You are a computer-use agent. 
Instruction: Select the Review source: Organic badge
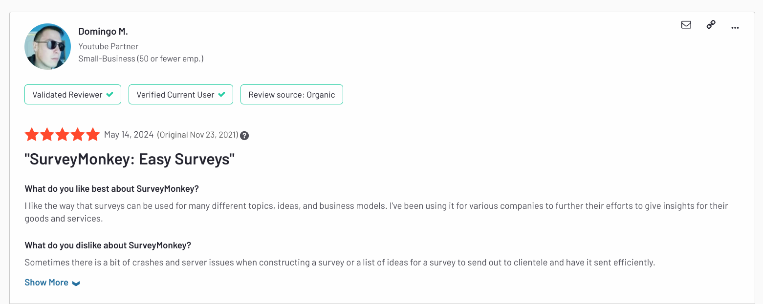(x=291, y=94)
